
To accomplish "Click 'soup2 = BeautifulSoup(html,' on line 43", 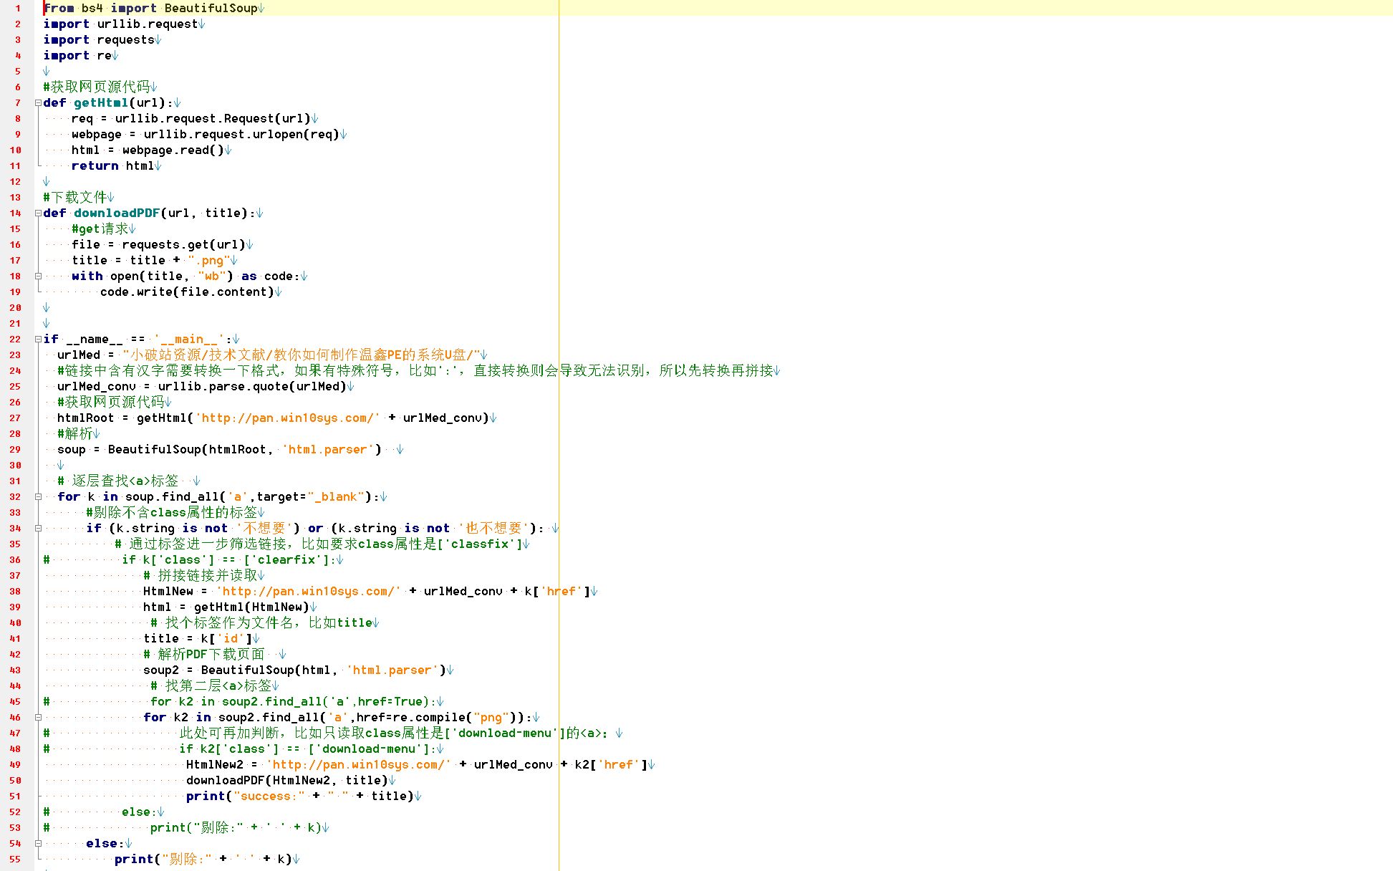I will (x=241, y=670).
